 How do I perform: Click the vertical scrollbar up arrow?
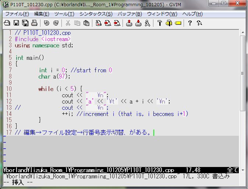tap(243, 32)
